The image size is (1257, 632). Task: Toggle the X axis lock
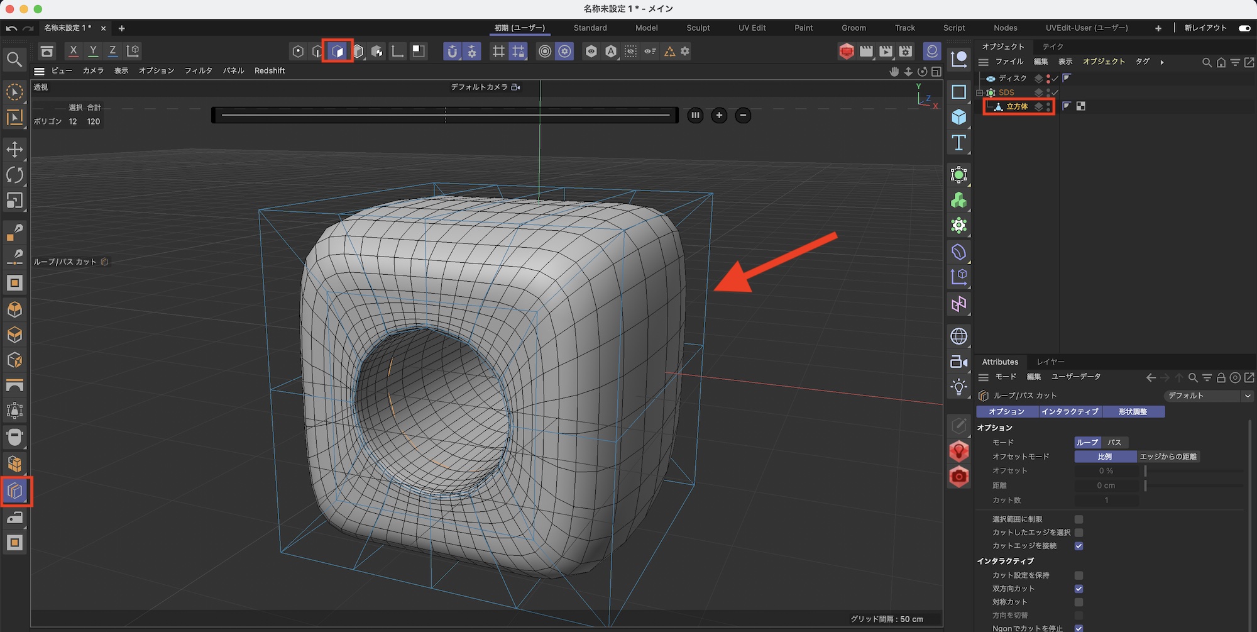pos(74,51)
